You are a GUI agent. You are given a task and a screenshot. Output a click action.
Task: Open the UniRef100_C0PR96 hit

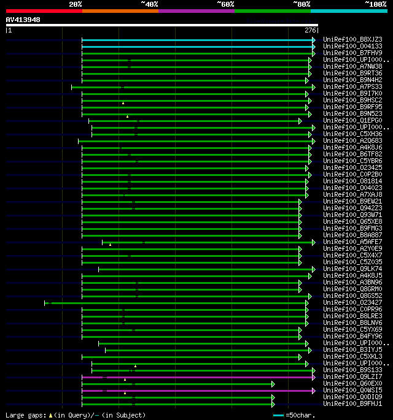click(x=352, y=309)
